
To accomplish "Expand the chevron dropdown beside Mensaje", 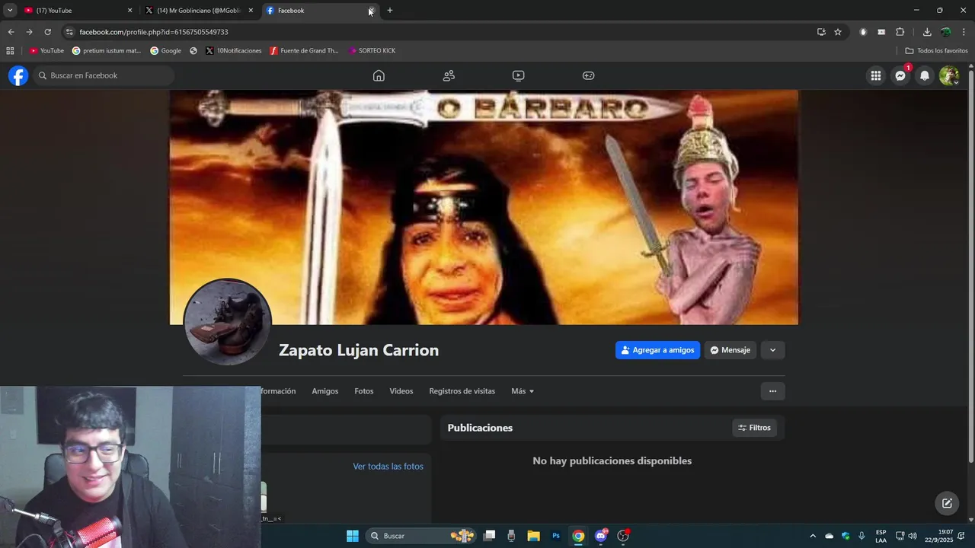I will 772,350.
